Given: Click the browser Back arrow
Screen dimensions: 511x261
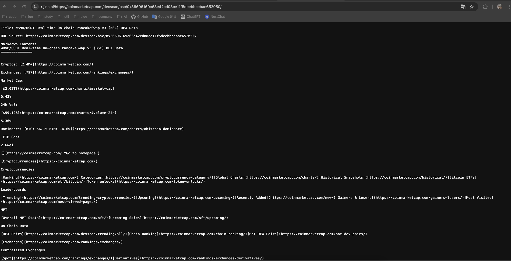Looking at the screenshot, I should 5,7.
